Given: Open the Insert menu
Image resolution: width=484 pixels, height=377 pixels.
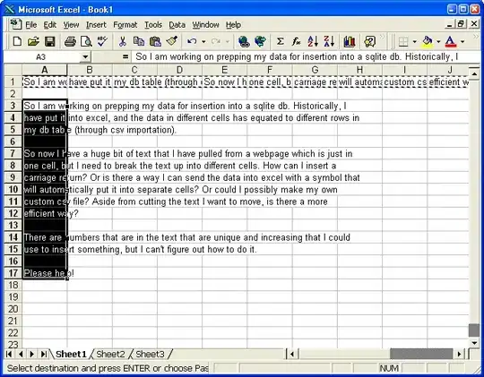Looking at the screenshot, I should pyautogui.click(x=96, y=25).
